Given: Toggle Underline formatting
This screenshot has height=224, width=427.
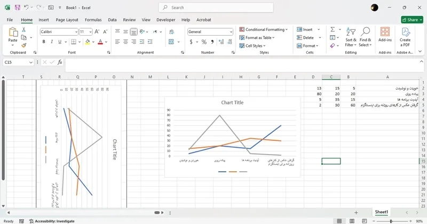Looking at the screenshot, I should click(x=59, y=42).
